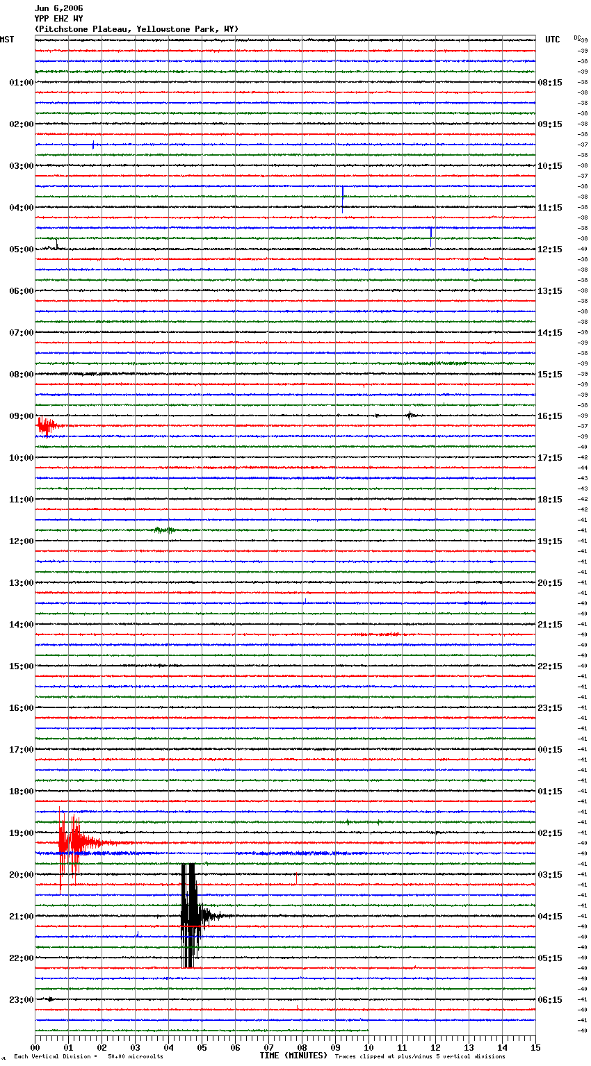Select the 21:00 MST time label

pos(21,917)
